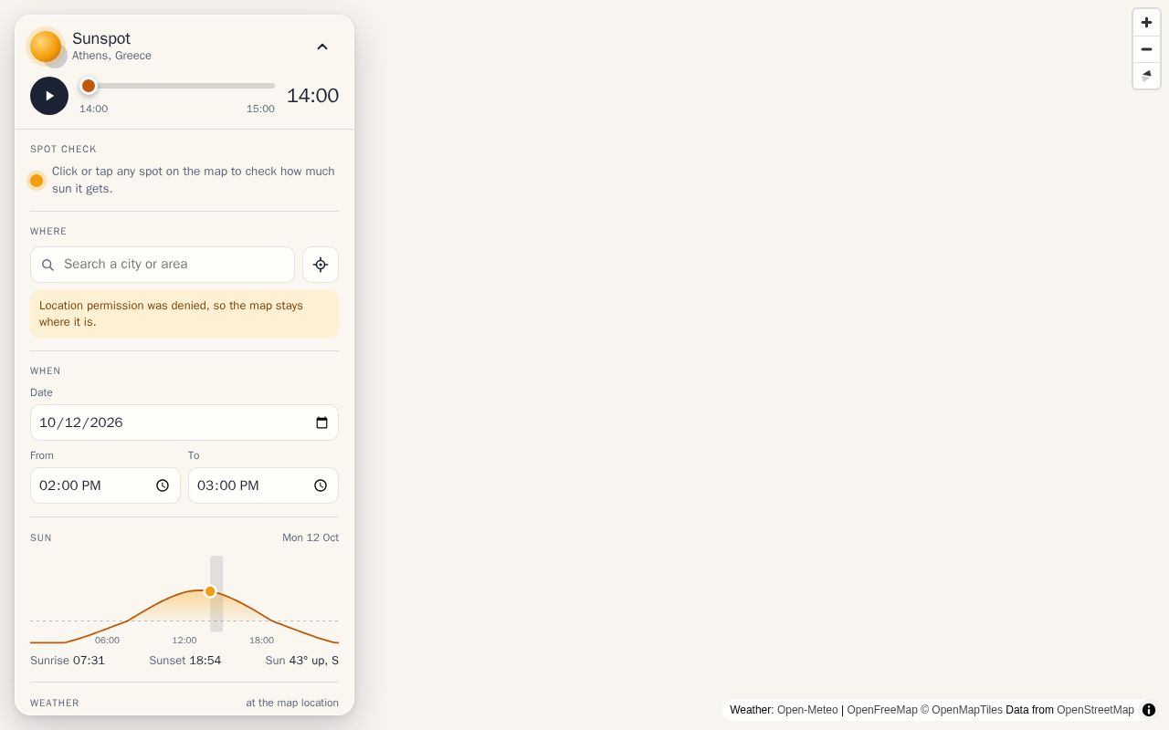Click the 06:00 chart axis label
Viewport: 1169px width, 730px height.
(107, 641)
